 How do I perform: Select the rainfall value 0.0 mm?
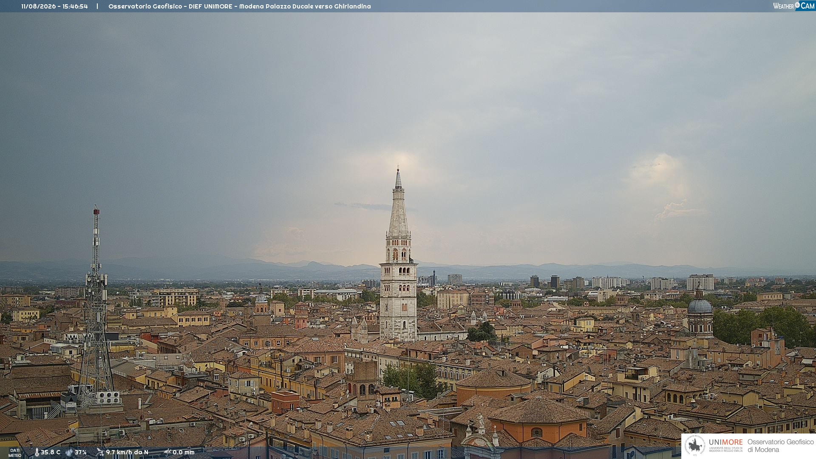184,452
